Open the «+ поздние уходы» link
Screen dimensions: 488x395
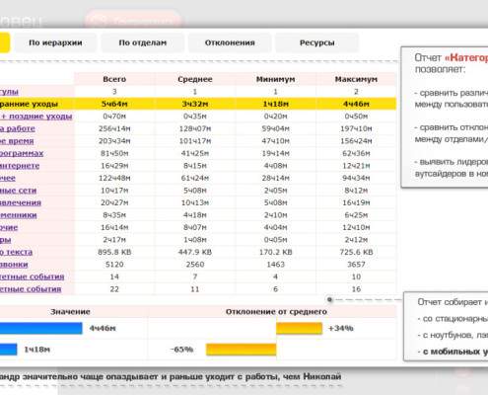(x=36, y=117)
